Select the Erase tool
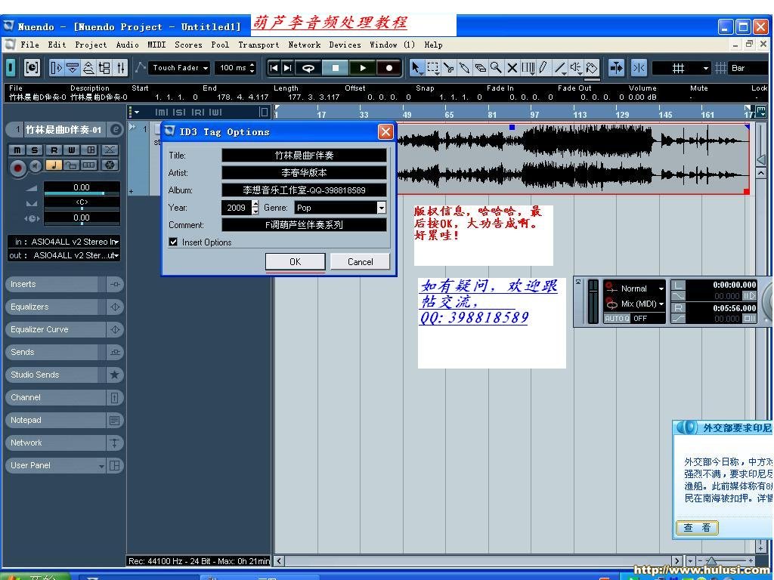The width and height of the screenshot is (774, 580). click(480, 67)
